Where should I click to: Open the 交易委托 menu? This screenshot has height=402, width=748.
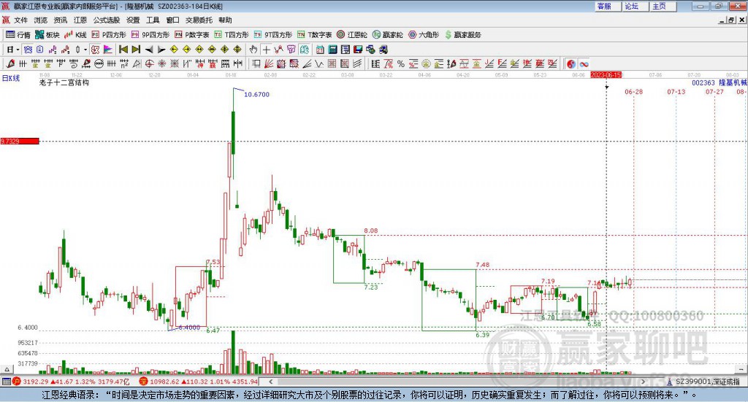click(x=199, y=20)
